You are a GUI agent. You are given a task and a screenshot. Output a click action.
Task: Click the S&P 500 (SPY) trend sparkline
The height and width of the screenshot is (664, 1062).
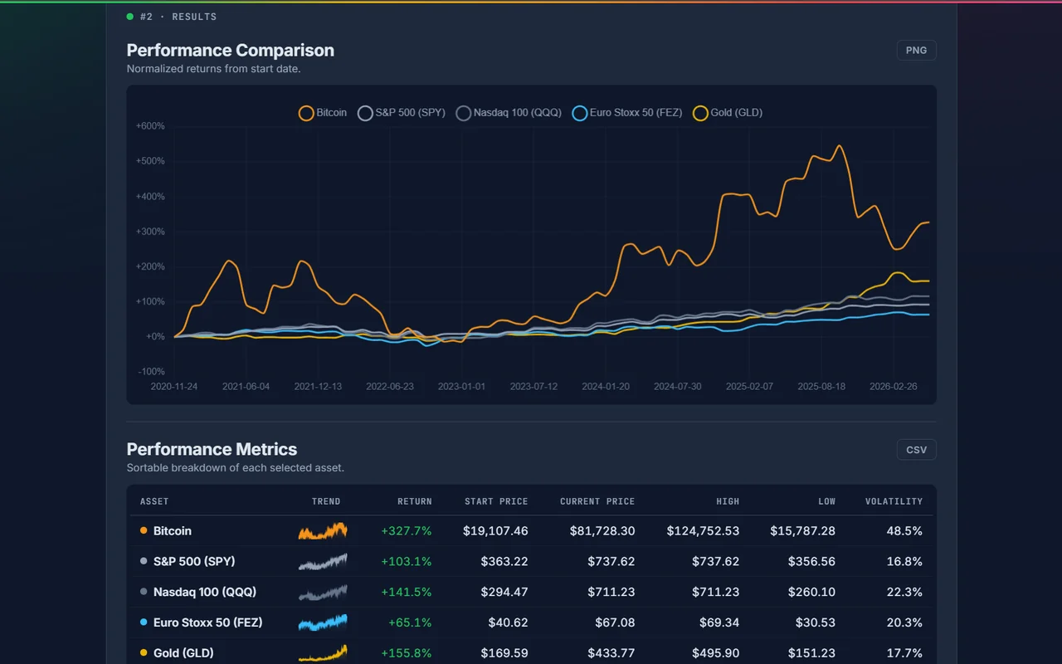(323, 562)
